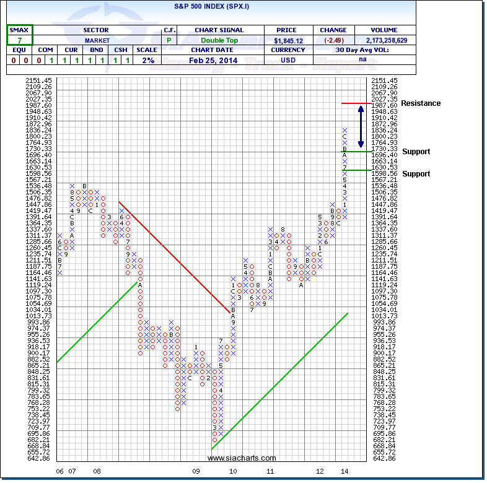487x483 pixels.
Task: Click the 09 year label on axis
Action: [x=196, y=472]
